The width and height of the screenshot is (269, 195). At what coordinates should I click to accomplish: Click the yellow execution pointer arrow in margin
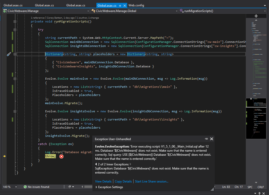tap(4, 156)
